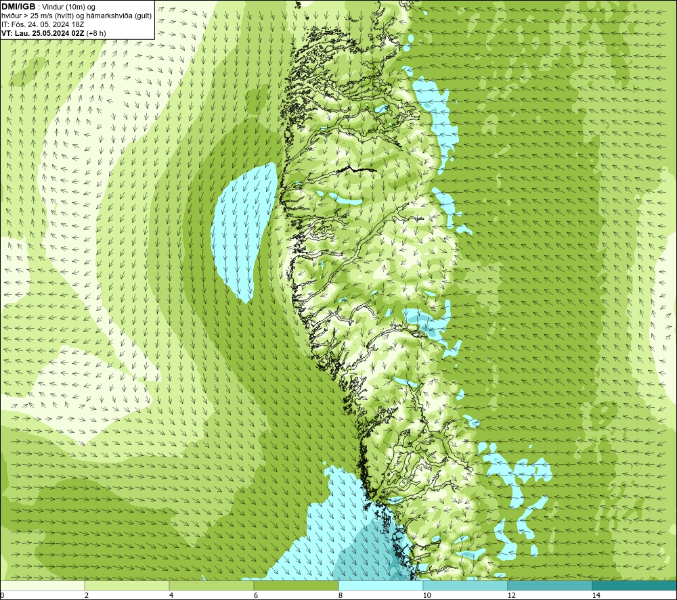
Task: Click the scale label 10
Action: coord(427,595)
